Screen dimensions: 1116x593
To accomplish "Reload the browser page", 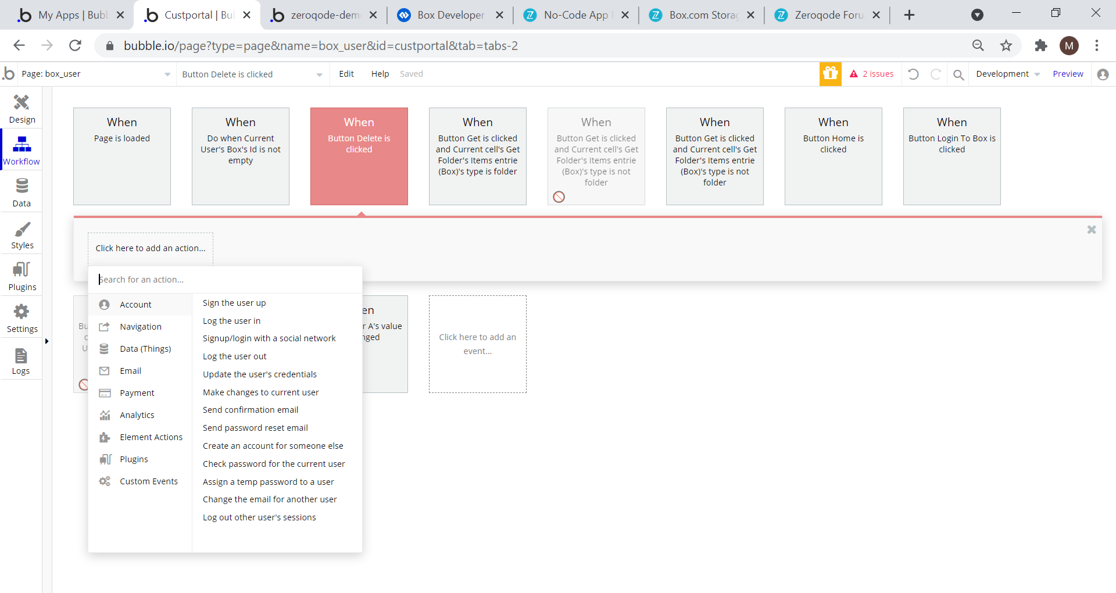I will pos(75,45).
